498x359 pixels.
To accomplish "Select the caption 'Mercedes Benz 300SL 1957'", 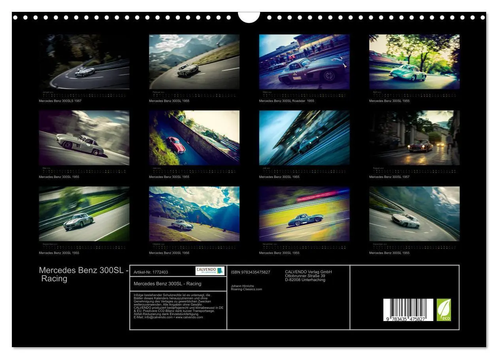I will click(389, 177).
